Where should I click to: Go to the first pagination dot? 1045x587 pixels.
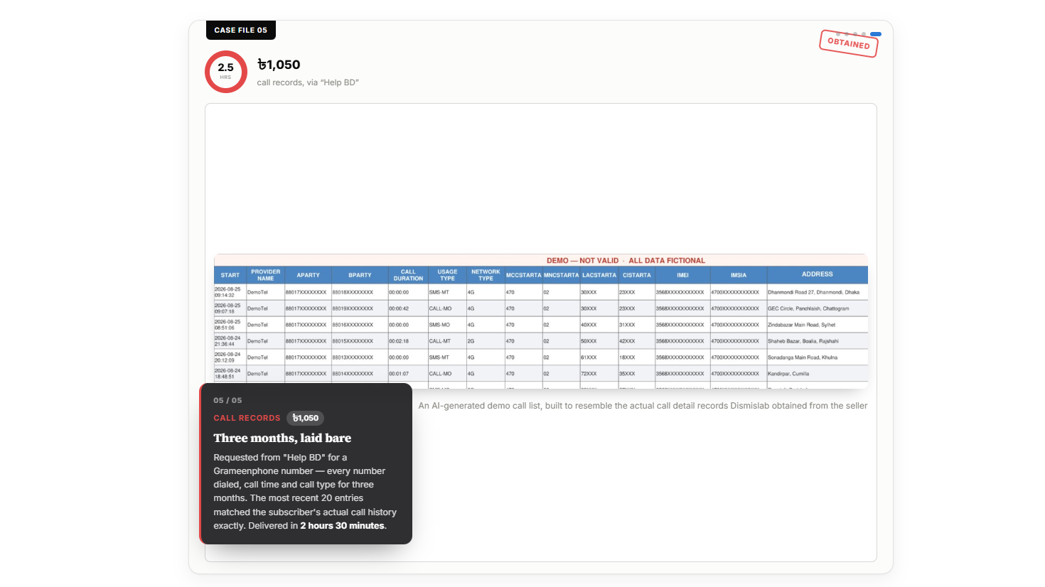point(838,34)
